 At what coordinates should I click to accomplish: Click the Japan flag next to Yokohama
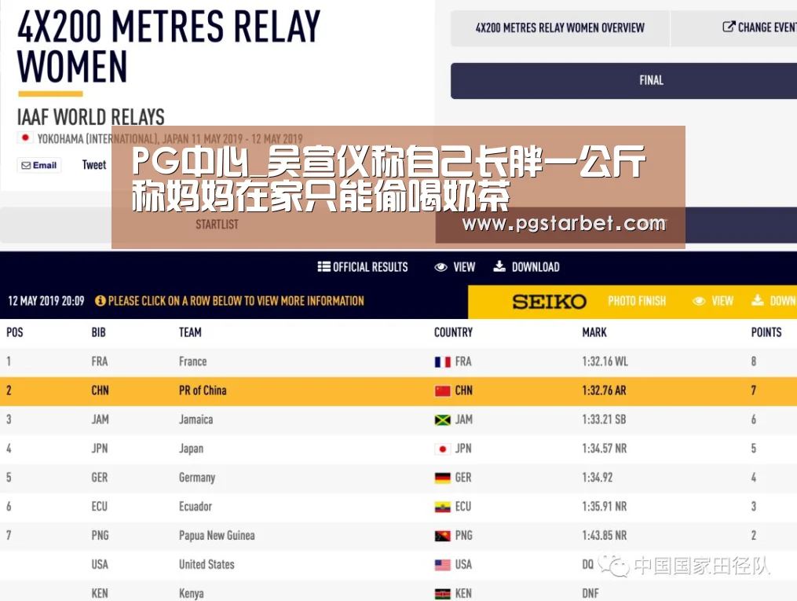click(x=25, y=137)
